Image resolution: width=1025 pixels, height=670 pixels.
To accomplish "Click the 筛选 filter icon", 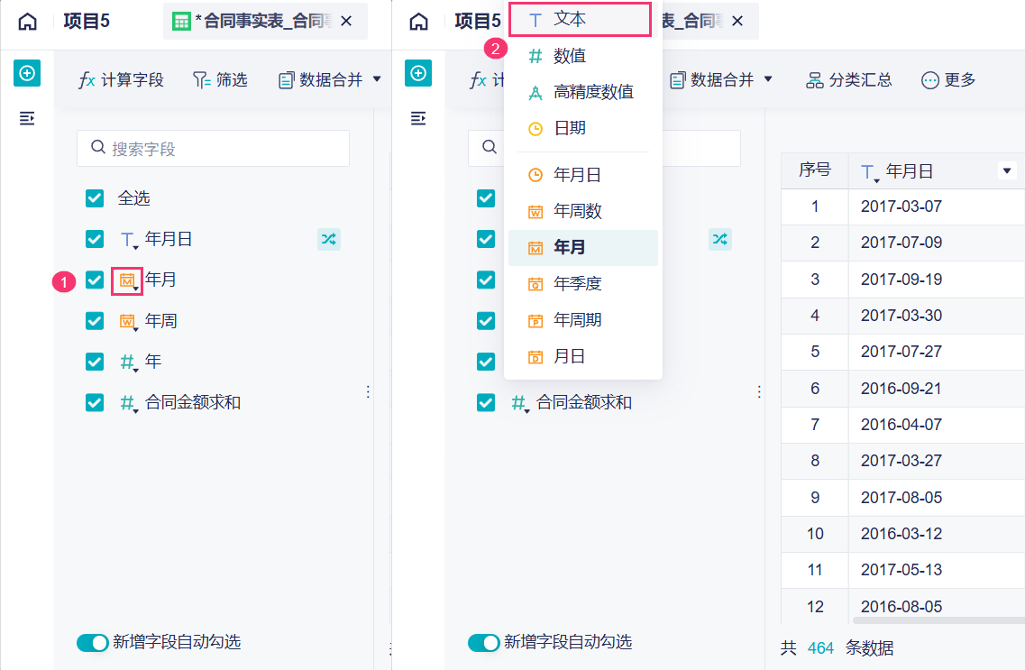I will (x=201, y=80).
